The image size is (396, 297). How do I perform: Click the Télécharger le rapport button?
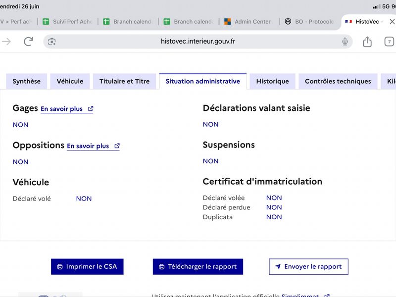tap(198, 267)
